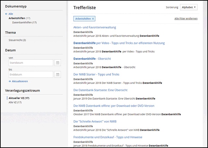Open the Alphabet sorting dropdown
Screen dimensions: 208x148
point(189,7)
